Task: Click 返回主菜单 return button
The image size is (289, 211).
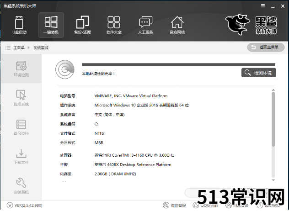Action: click(x=266, y=47)
